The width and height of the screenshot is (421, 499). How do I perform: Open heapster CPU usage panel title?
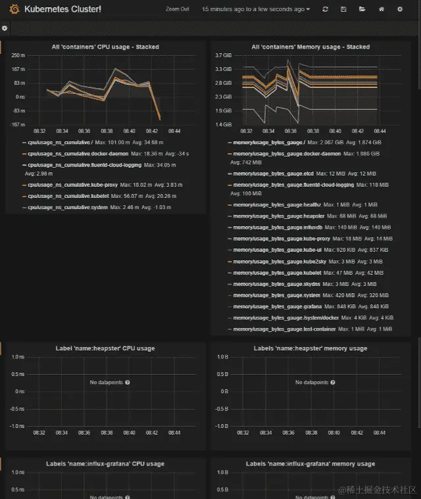pyautogui.click(x=105, y=348)
